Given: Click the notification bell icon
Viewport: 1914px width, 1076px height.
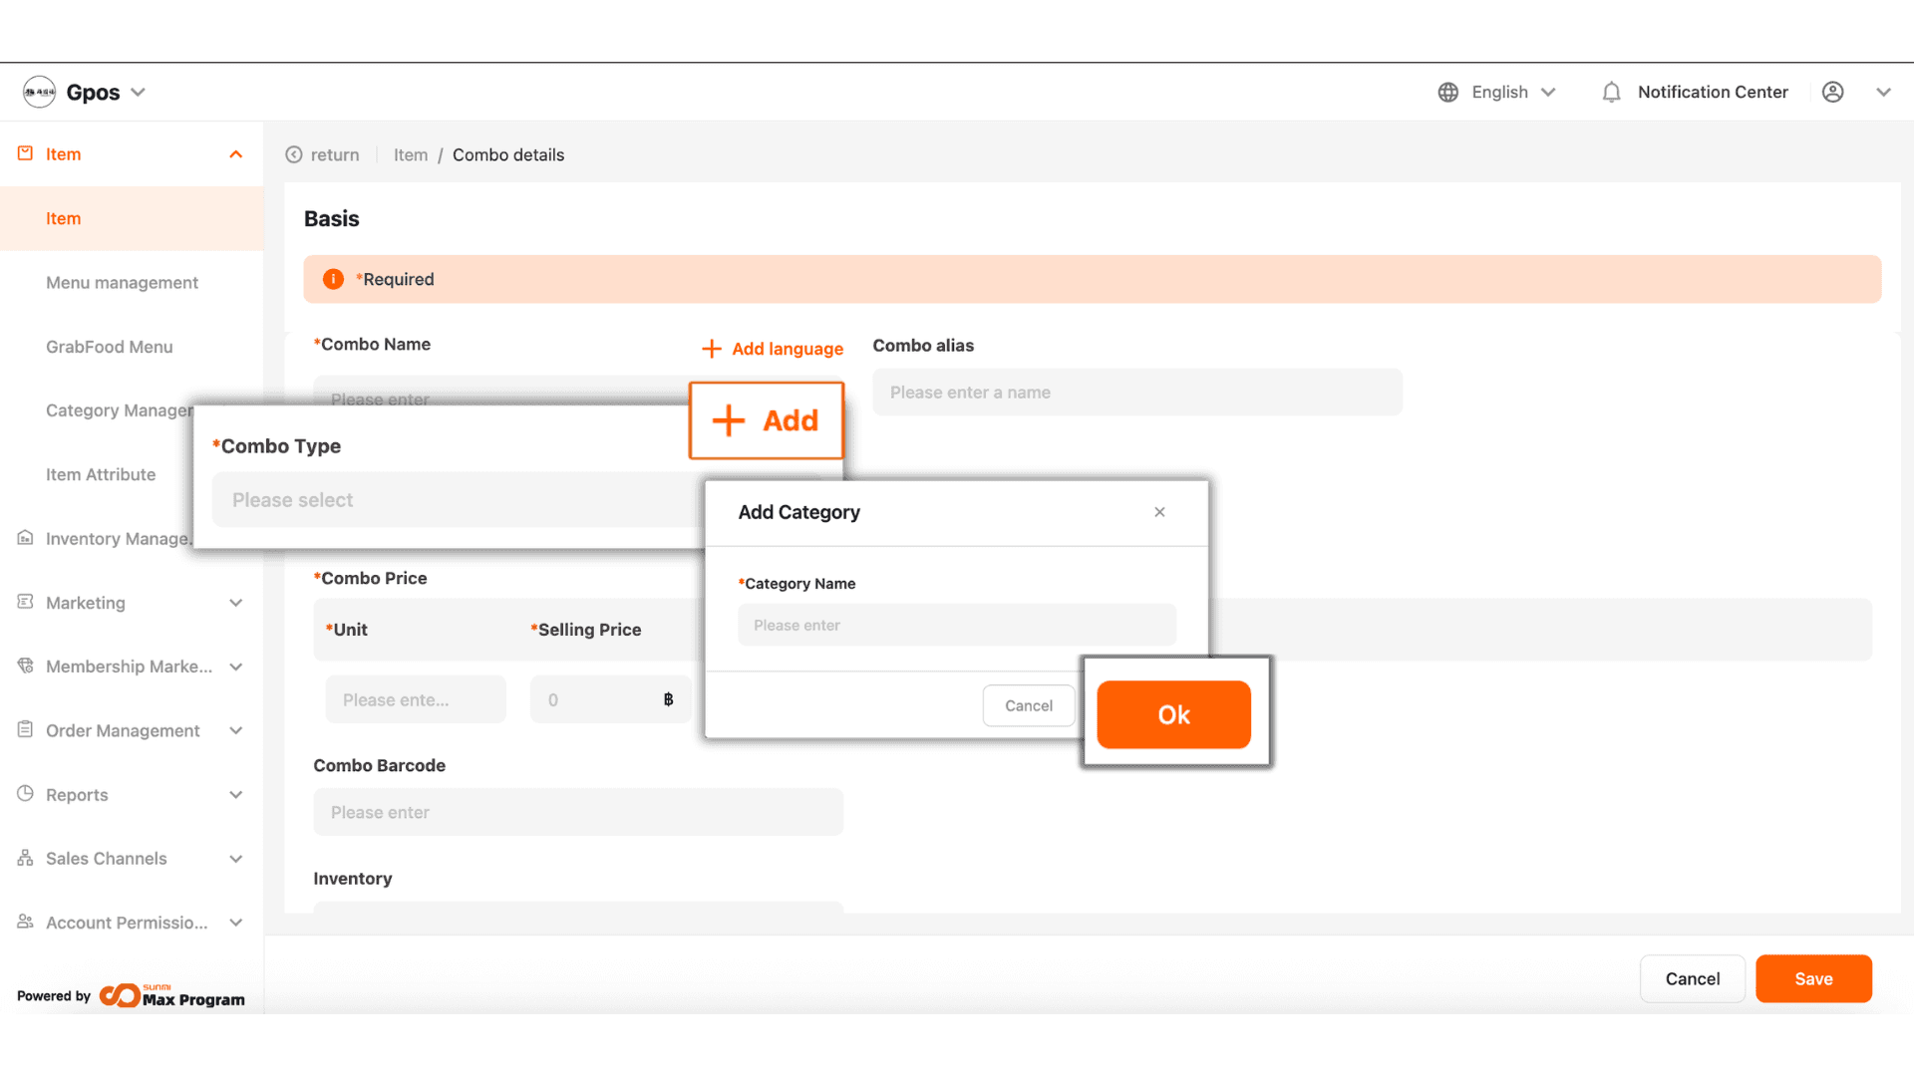Looking at the screenshot, I should pos(1611,92).
